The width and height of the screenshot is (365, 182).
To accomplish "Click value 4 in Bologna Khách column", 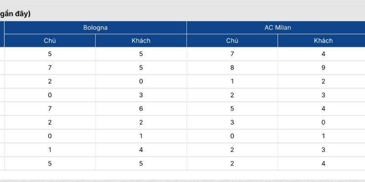I will click(x=141, y=150).
